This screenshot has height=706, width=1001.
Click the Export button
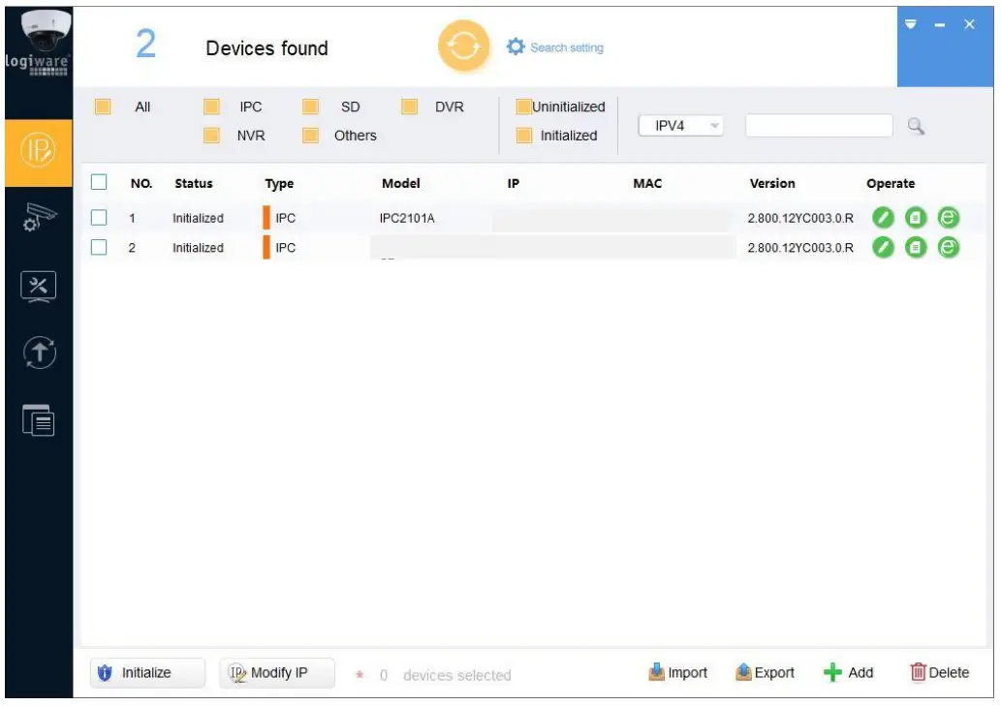(x=765, y=673)
